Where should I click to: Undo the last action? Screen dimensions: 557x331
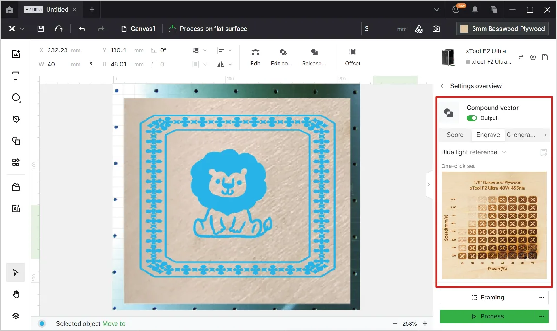pyautogui.click(x=82, y=29)
